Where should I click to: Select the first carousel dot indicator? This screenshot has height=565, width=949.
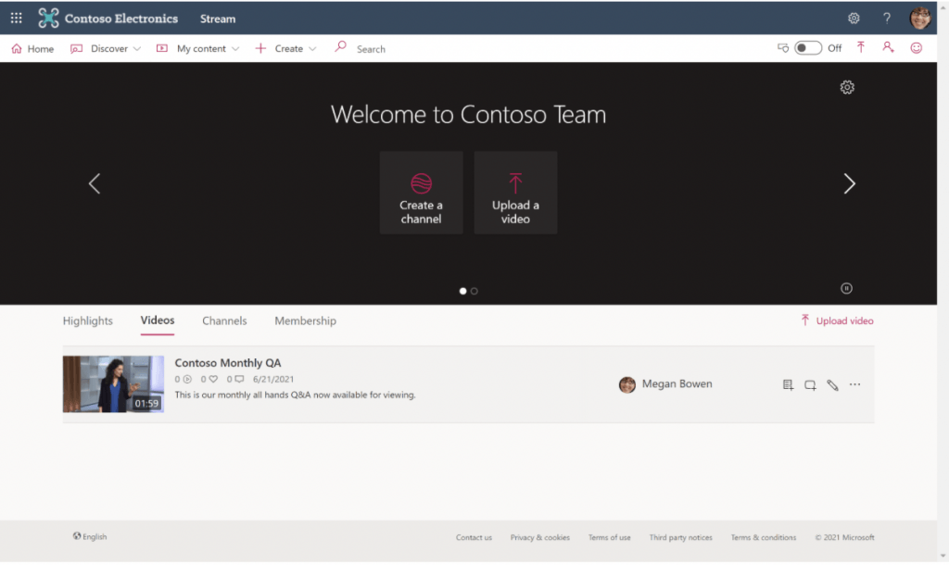463,291
